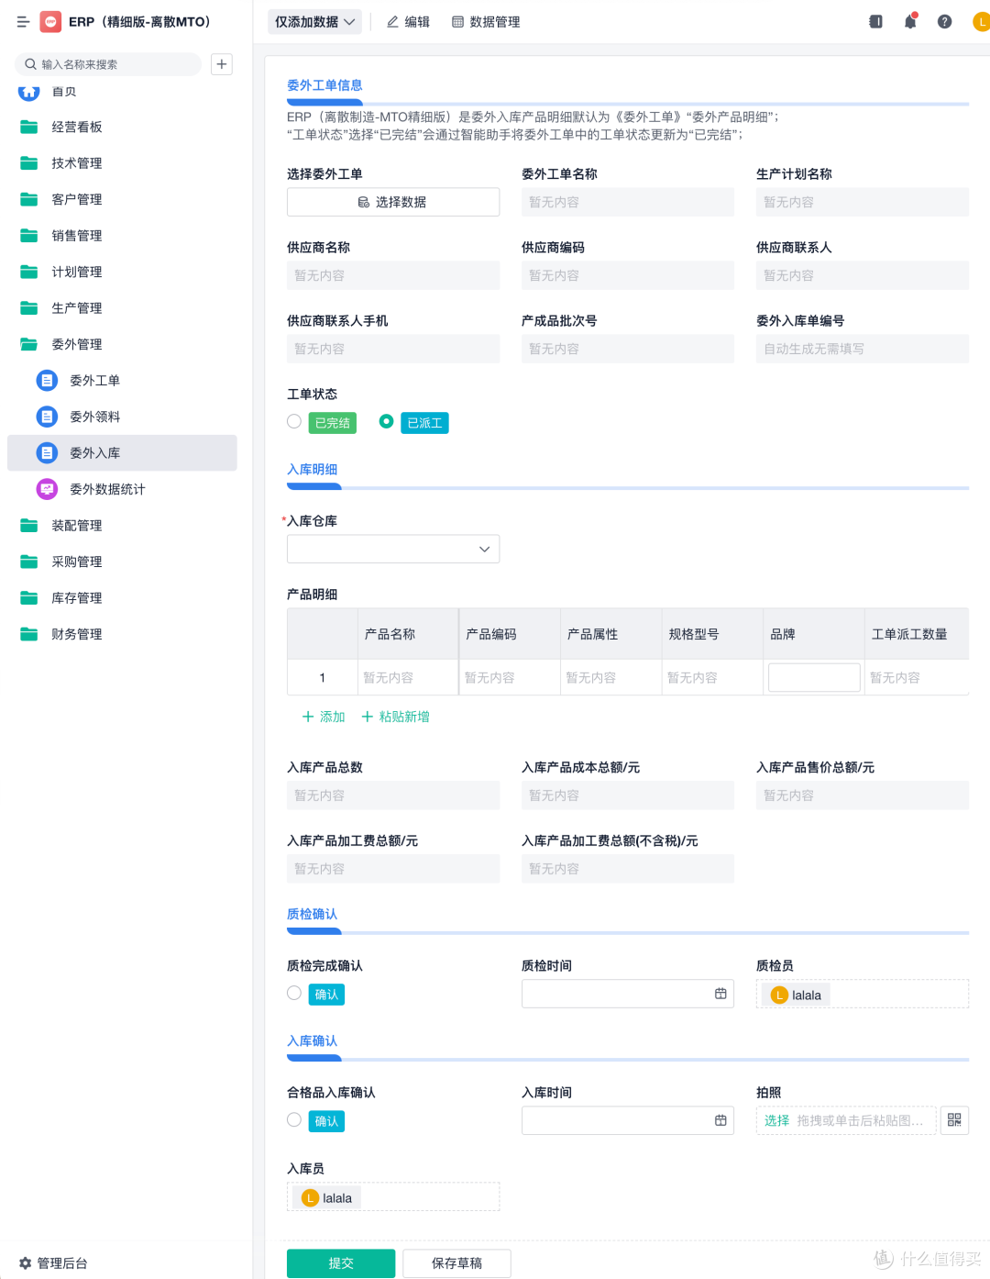Open notifications via the bell icon
Image resolution: width=990 pixels, height=1279 pixels.
pyautogui.click(x=910, y=22)
